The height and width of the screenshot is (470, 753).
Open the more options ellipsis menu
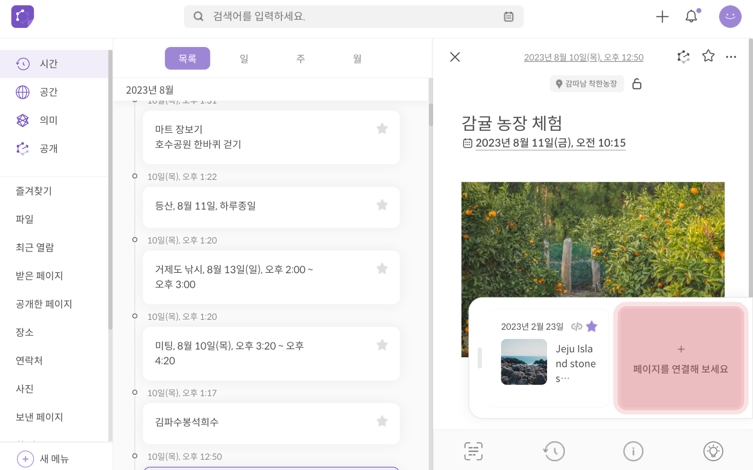click(731, 57)
